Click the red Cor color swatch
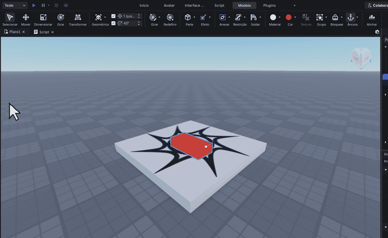This screenshot has width=388, height=238. pos(289,17)
